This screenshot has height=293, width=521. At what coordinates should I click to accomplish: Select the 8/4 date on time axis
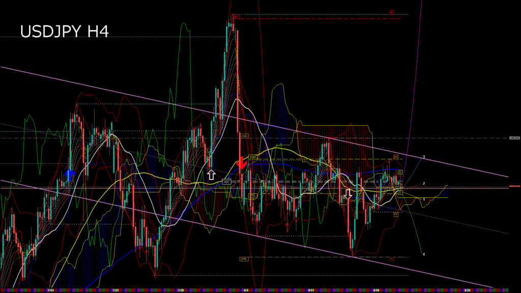click(246, 290)
